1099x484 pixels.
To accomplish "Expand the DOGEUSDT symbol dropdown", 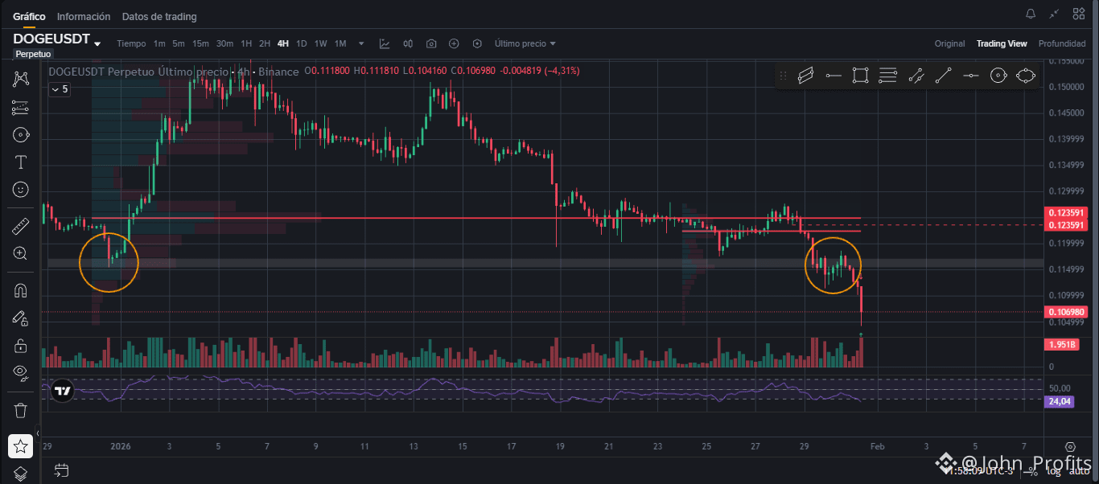I will (x=97, y=44).
